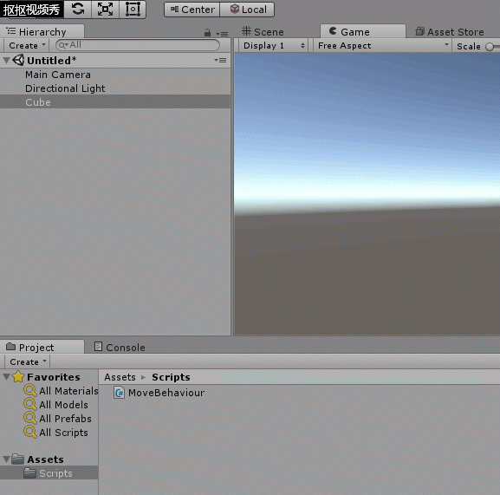Select the Scale tool in toolbar
This screenshot has width=500, height=495.
click(x=105, y=10)
